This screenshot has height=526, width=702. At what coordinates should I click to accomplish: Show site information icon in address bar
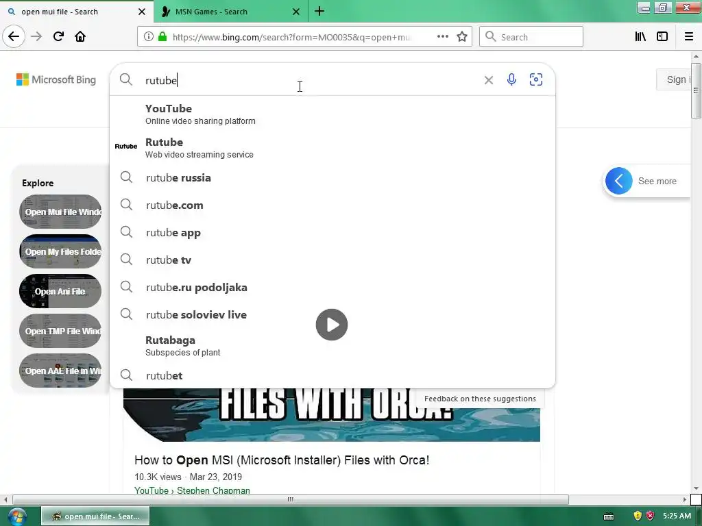(148, 37)
